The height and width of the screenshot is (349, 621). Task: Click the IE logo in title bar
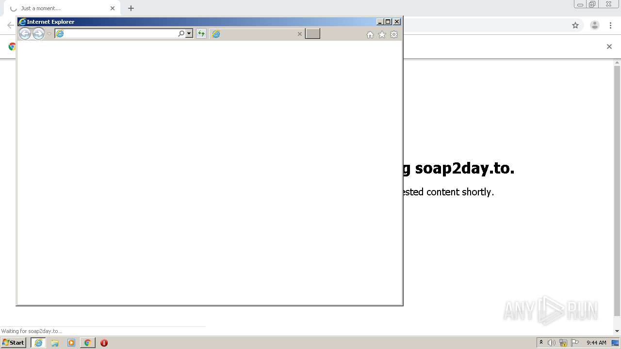point(22,22)
